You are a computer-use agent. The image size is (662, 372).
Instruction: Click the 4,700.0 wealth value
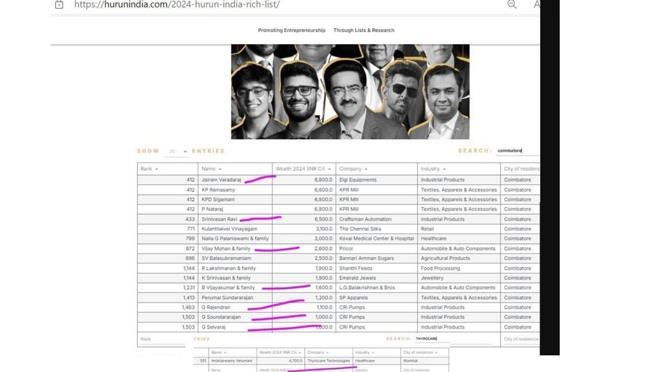tap(295, 361)
